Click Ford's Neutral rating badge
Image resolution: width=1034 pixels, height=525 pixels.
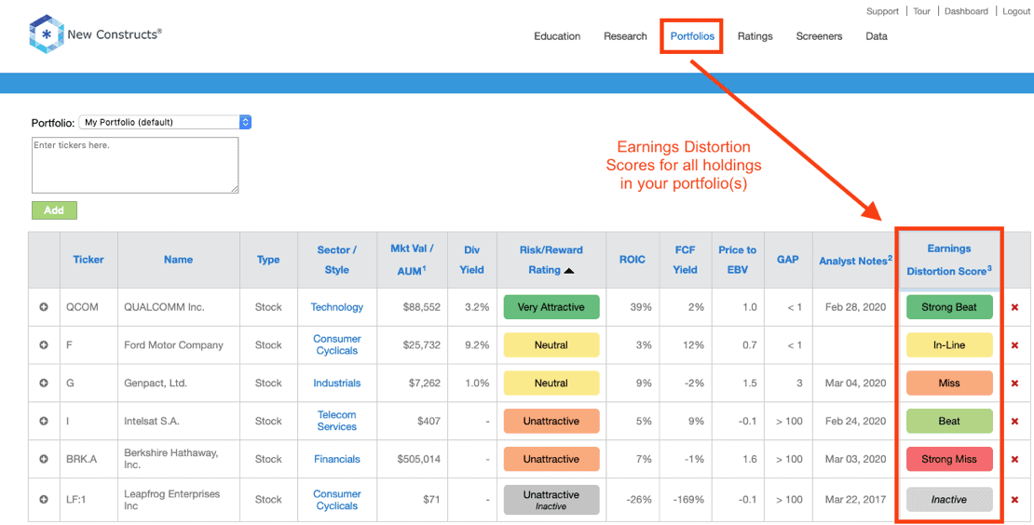click(x=551, y=345)
